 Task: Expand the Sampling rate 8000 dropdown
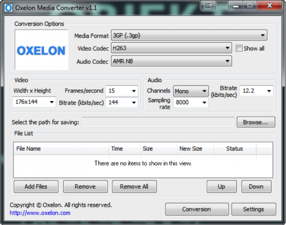click(191, 102)
